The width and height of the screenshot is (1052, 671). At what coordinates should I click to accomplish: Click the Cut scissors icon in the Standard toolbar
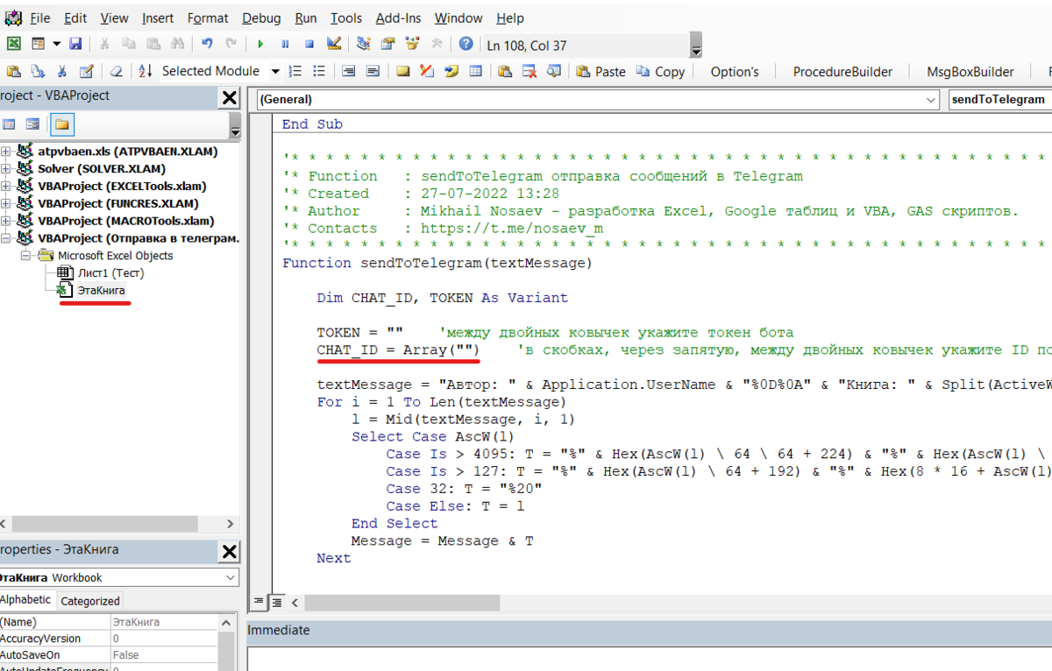[x=104, y=44]
